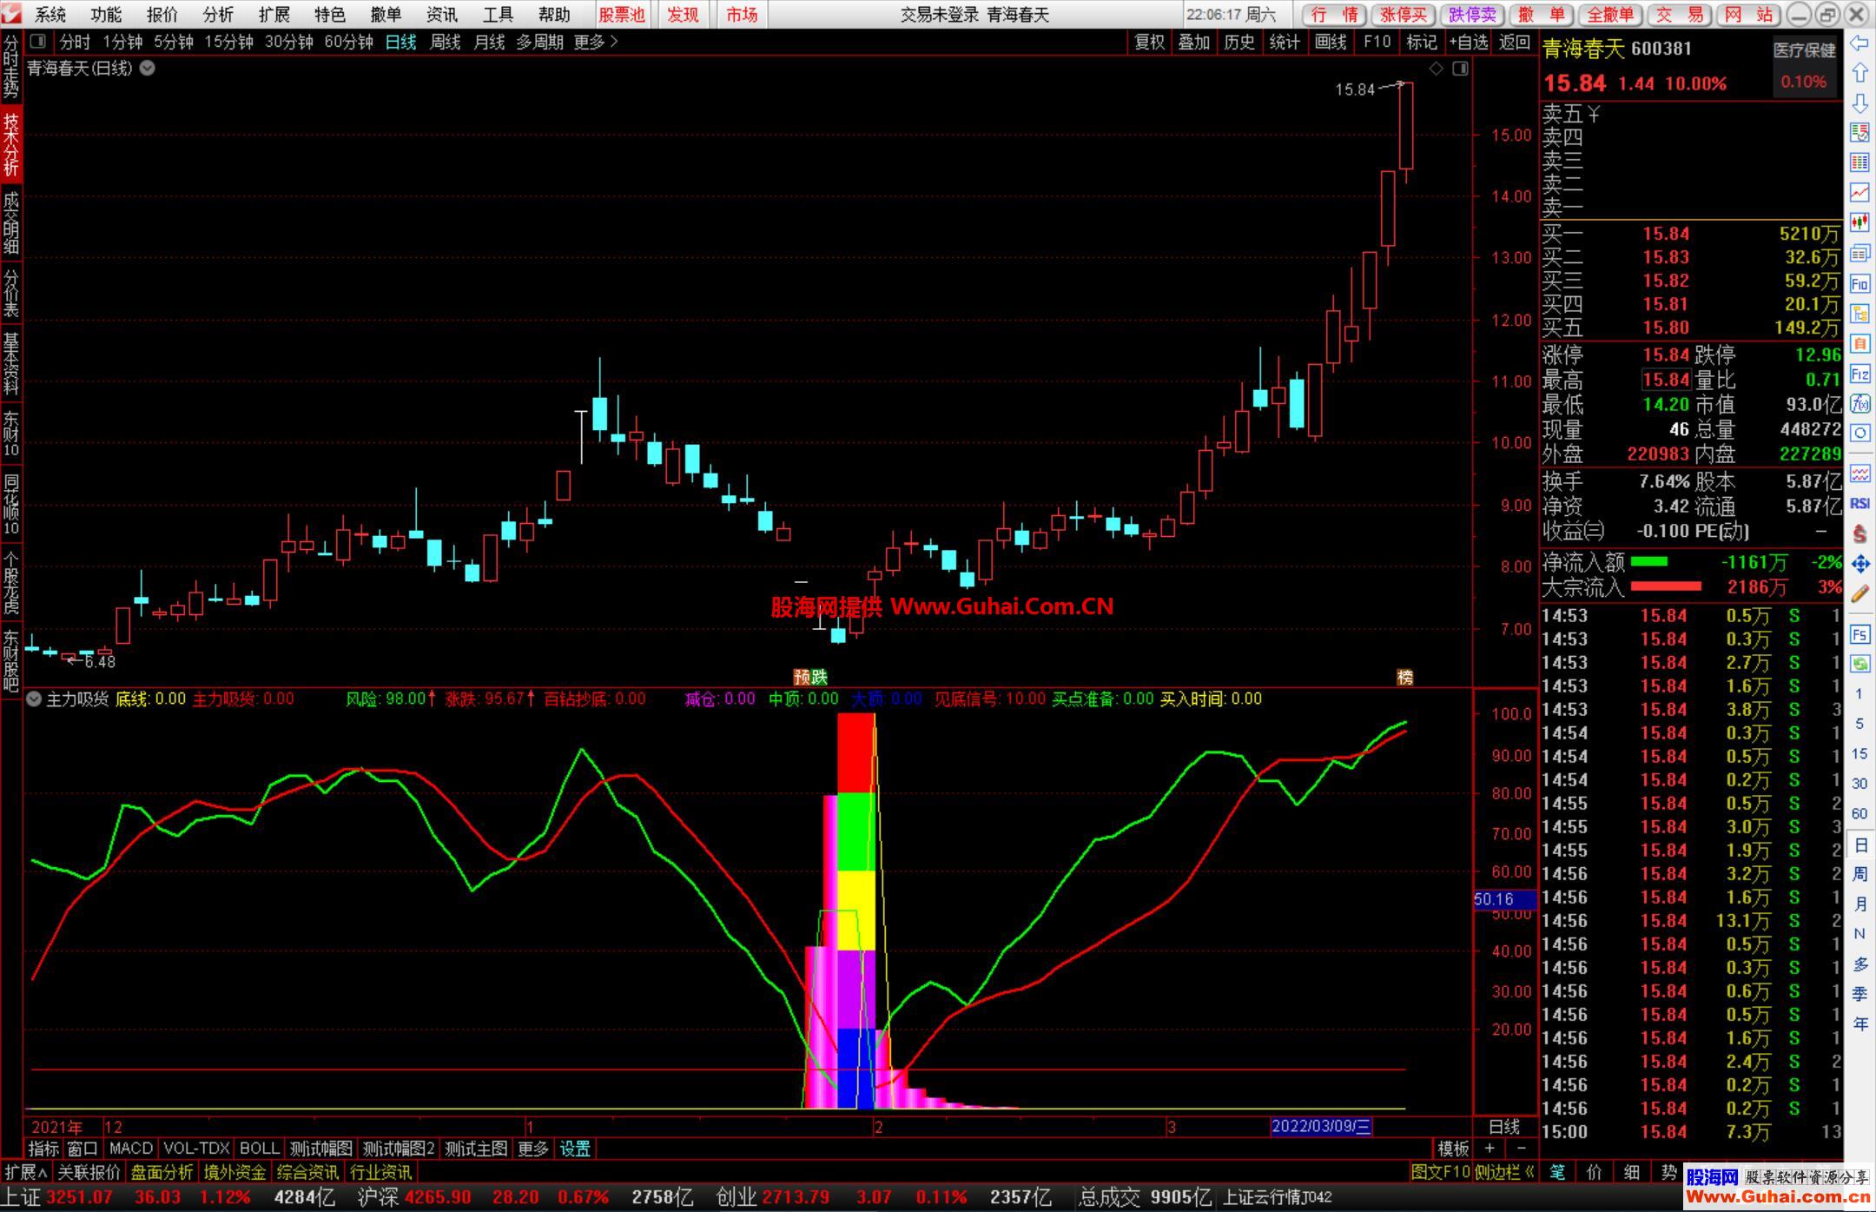The width and height of the screenshot is (1876, 1212).
Task: Click the green refresh icon in the sidebar
Action: (1859, 664)
